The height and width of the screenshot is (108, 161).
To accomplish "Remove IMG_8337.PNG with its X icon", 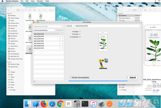I will (62, 41).
